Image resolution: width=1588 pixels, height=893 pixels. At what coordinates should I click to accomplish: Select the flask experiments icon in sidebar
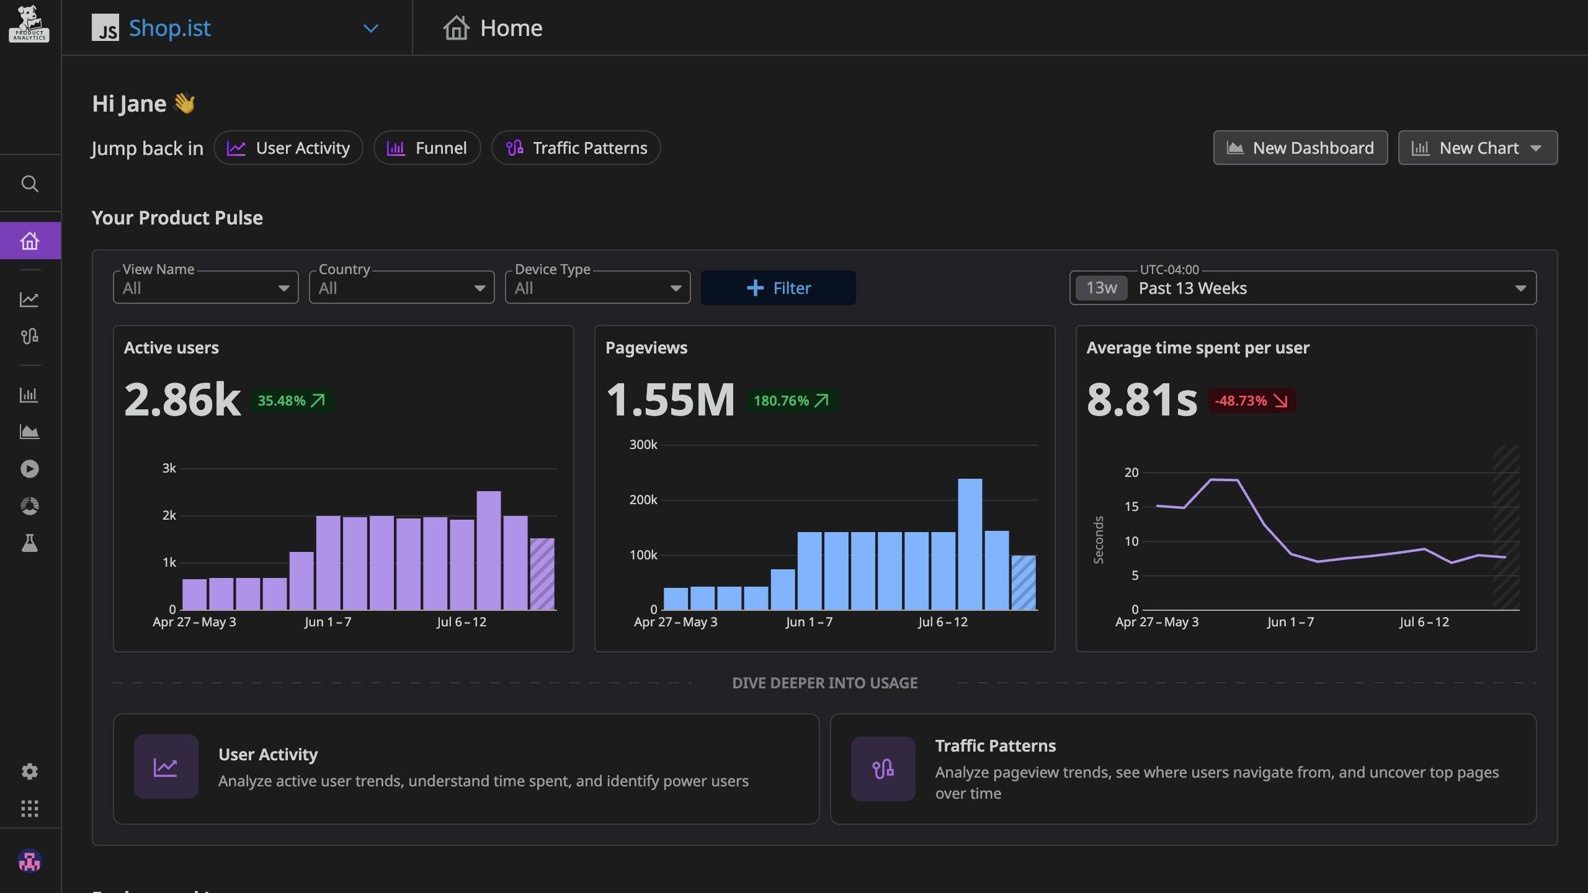tap(29, 544)
